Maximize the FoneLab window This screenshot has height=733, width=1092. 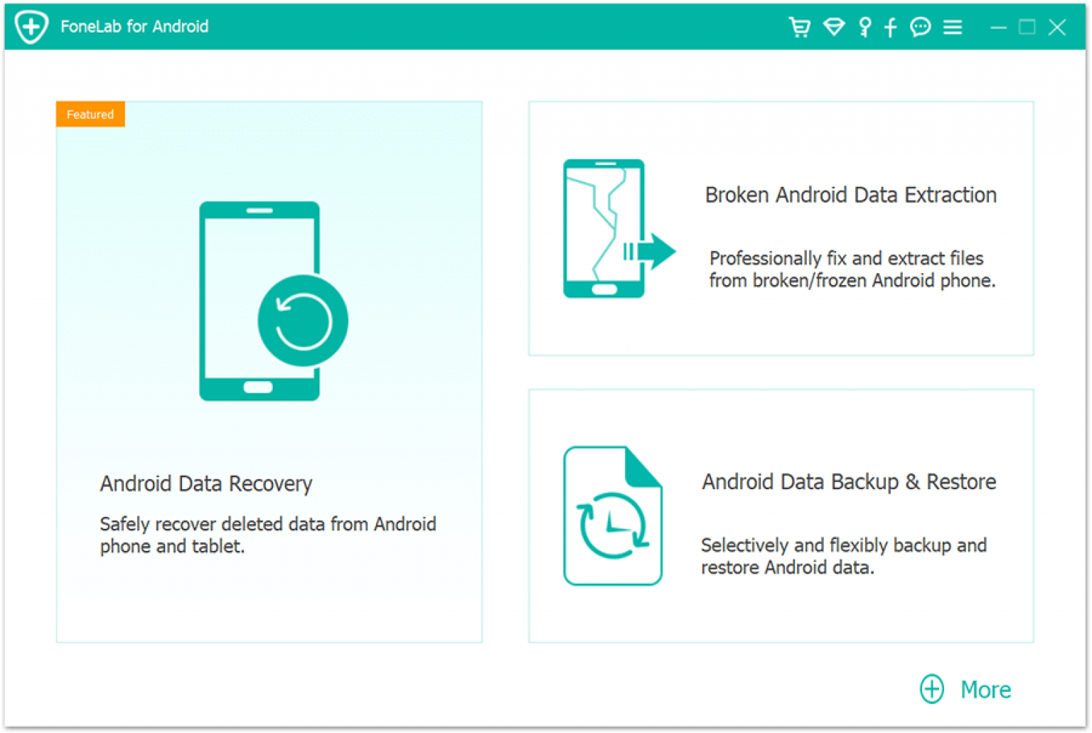coord(1027,27)
